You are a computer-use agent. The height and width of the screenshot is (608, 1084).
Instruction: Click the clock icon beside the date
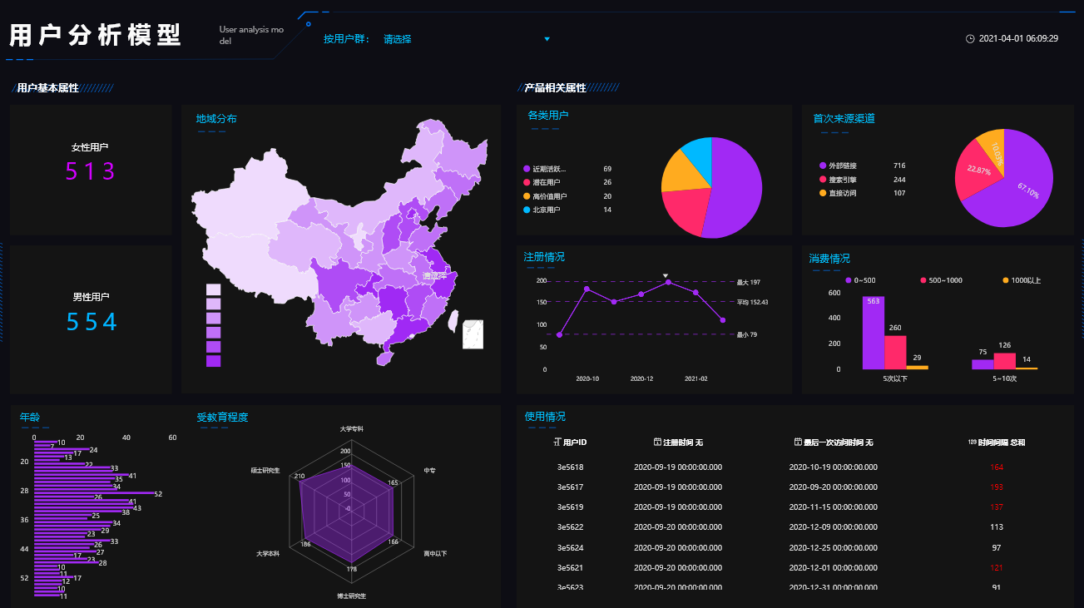[970, 39]
